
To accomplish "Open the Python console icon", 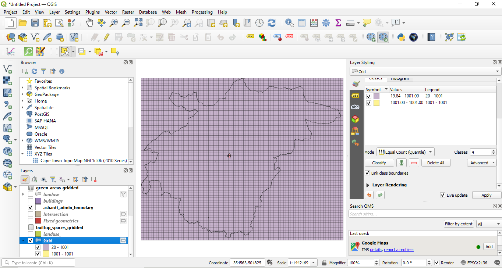I will [x=401, y=37].
